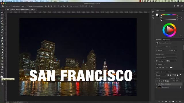Open the layer Fill dropdown
Image resolution: width=184 pixels, height=103 pixels.
pos(180,81)
